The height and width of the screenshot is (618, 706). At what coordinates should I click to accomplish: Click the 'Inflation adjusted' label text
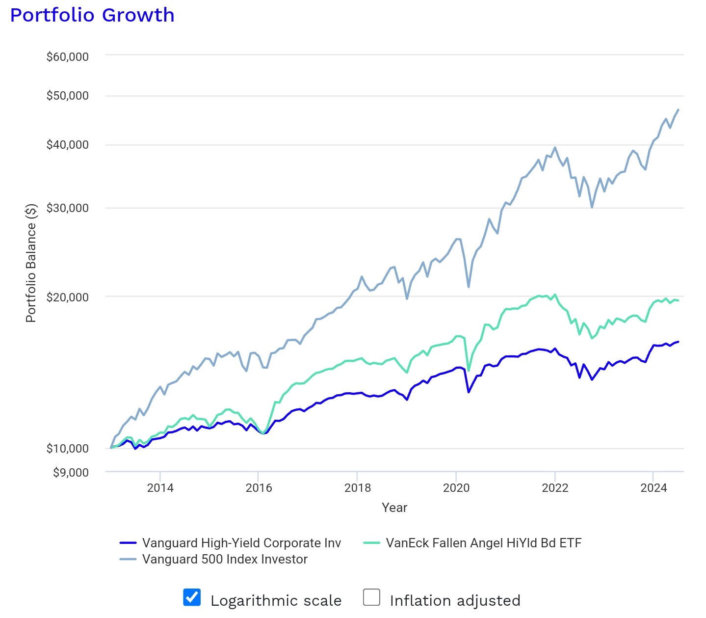[x=455, y=600]
